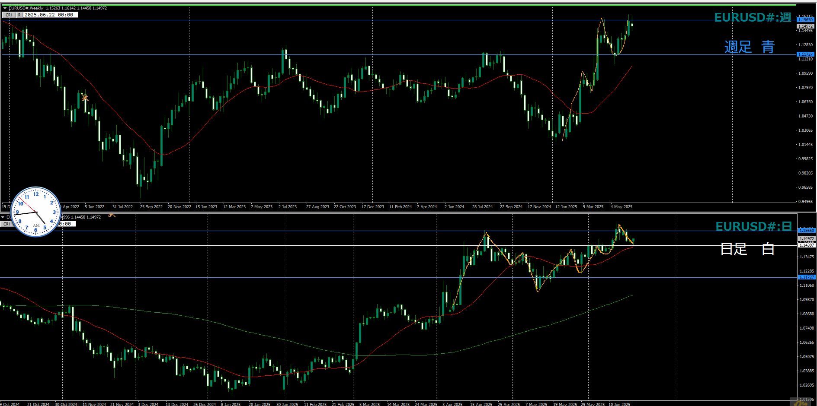Click the CR1 button on daily chart
The height and width of the screenshot is (406, 817).
[6, 224]
